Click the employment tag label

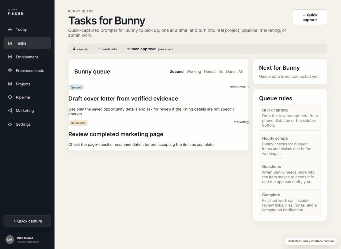point(239,86)
